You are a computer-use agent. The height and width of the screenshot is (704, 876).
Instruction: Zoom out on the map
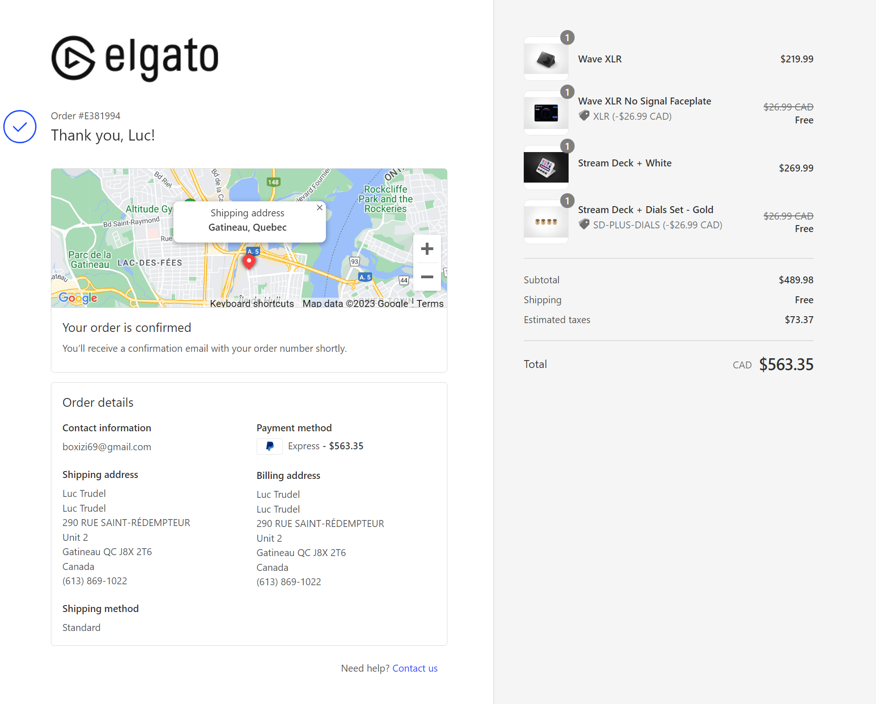[427, 277]
